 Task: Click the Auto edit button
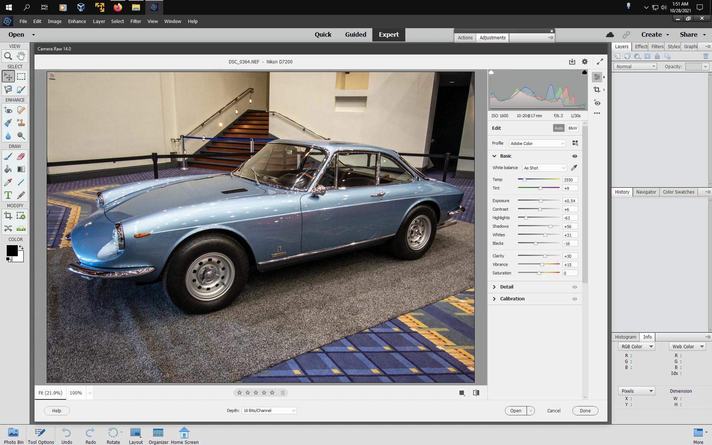click(558, 128)
